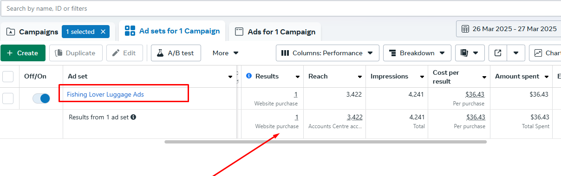The width and height of the screenshot is (561, 176).
Task: Click the info icon after Results from 1 ad set
Action: tap(133, 117)
